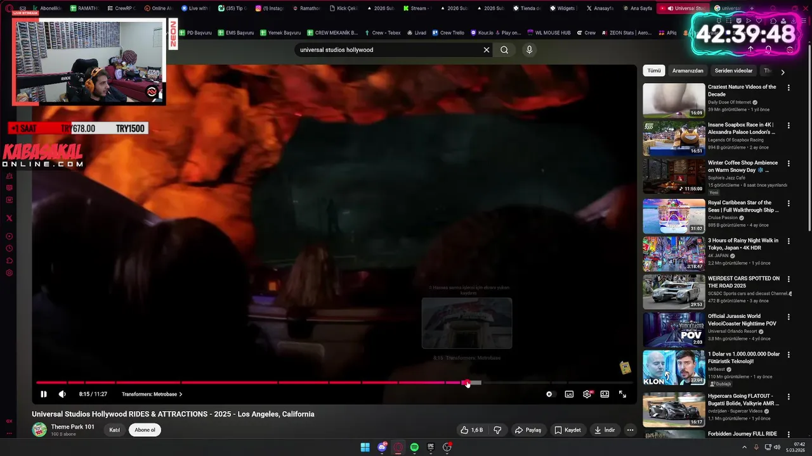812x456 pixels.
Task: Open X (Twitter) in Opera sidebar
Action: [x=9, y=218]
